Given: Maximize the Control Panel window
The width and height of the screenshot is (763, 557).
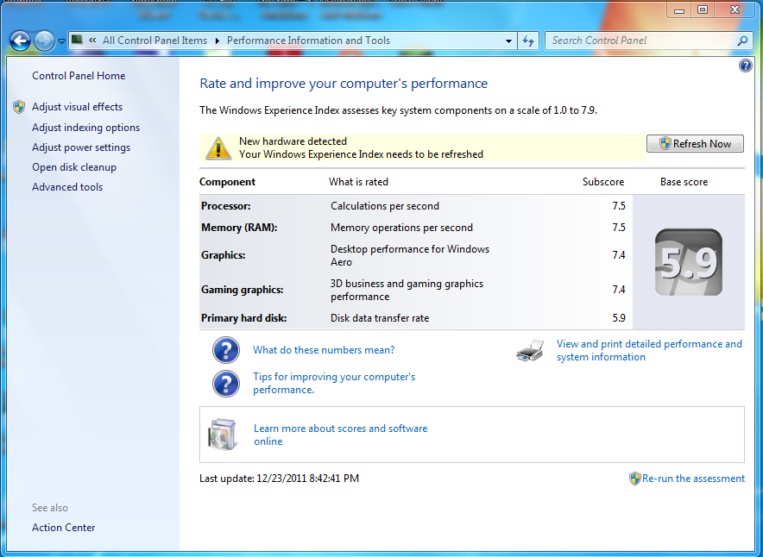Looking at the screenshot, I should (703, 9).
